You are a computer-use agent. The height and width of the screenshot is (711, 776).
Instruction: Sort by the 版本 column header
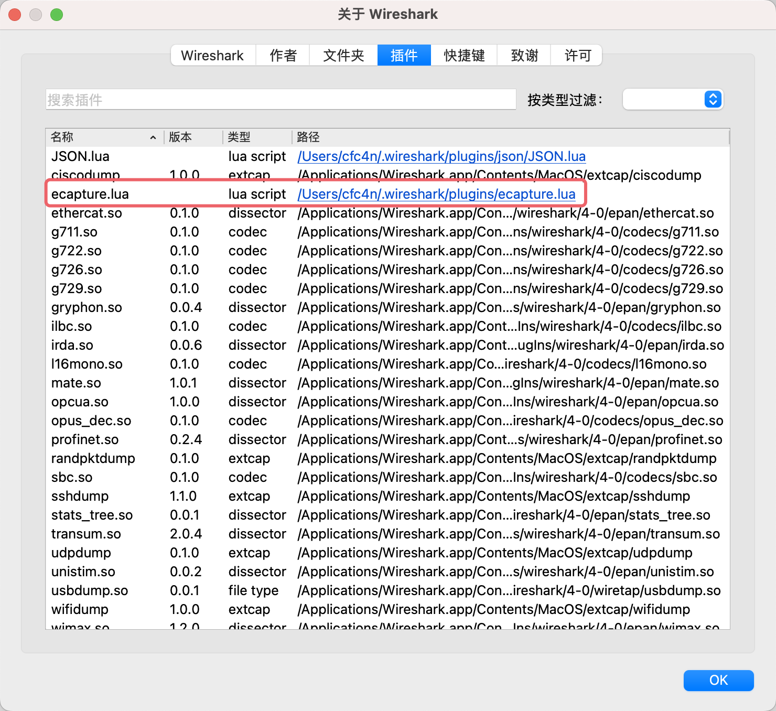pos(193,137)
